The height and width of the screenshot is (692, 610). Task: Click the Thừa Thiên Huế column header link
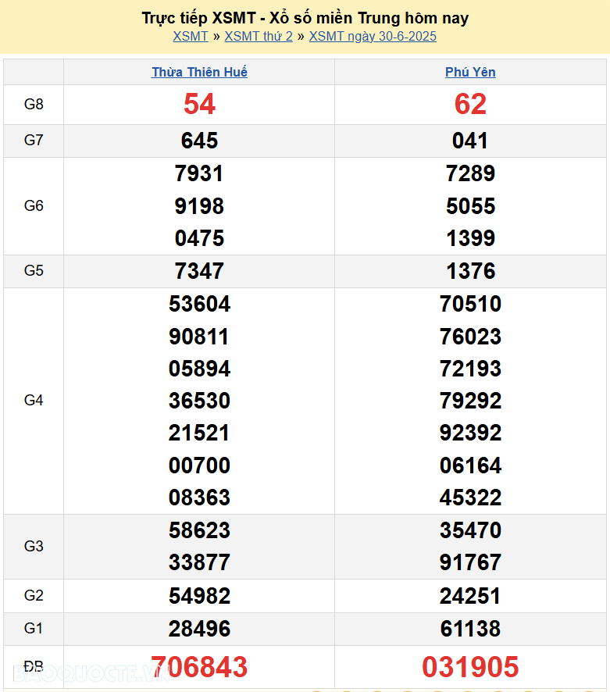pos(199,72)
